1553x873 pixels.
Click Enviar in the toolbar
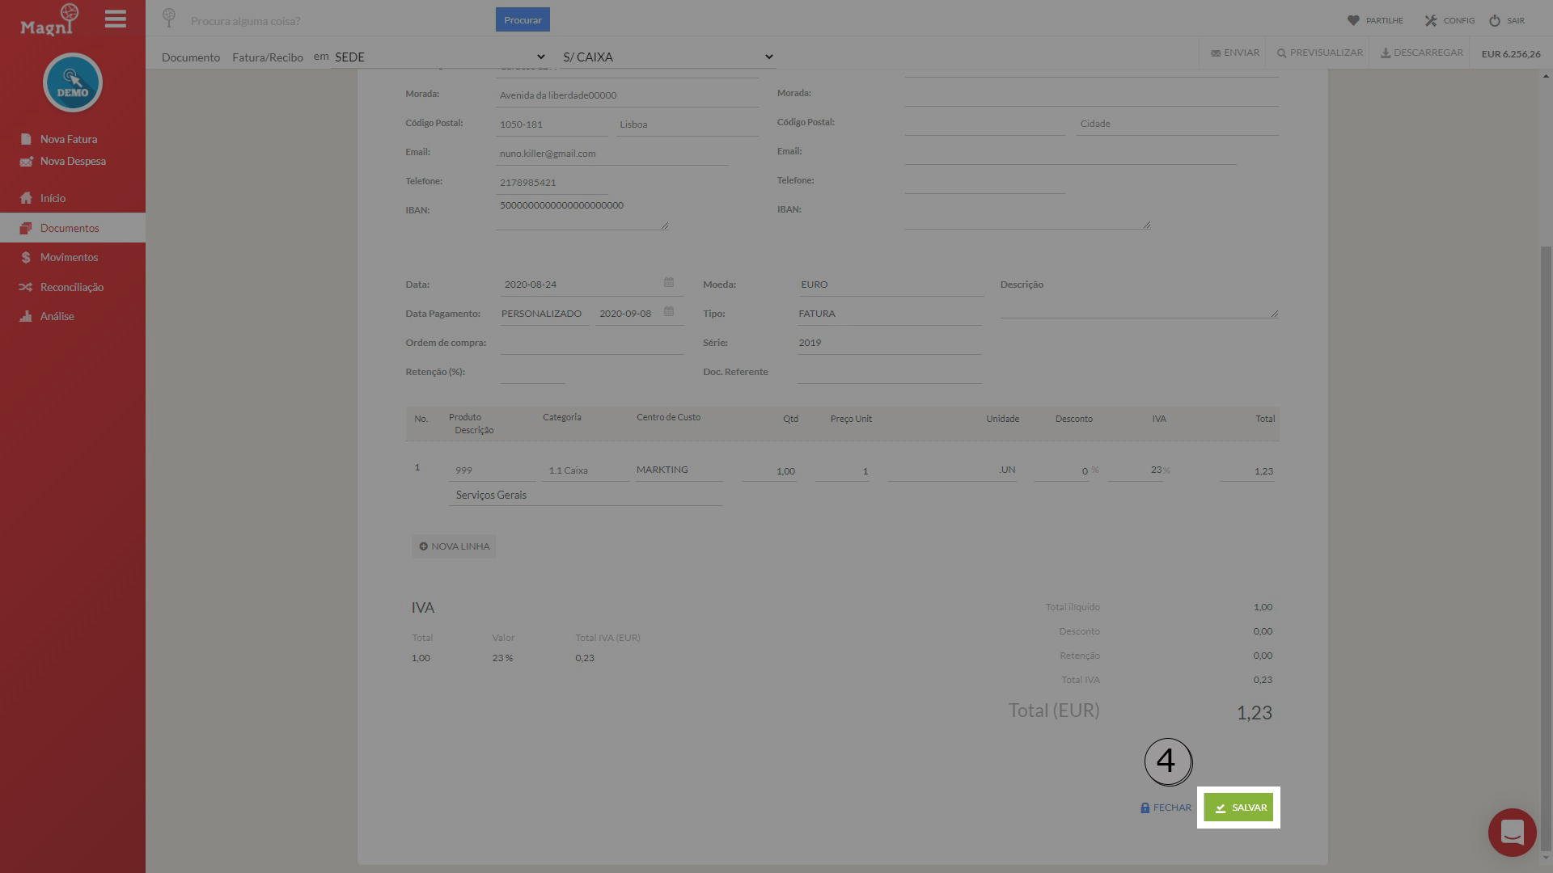[x=1235, y=53]
